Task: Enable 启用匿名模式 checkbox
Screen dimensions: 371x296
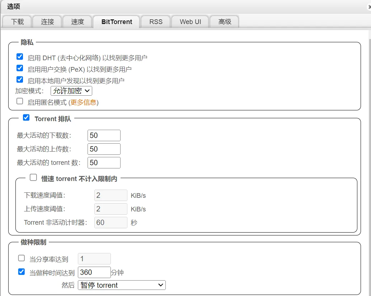Action: [20, 101]
